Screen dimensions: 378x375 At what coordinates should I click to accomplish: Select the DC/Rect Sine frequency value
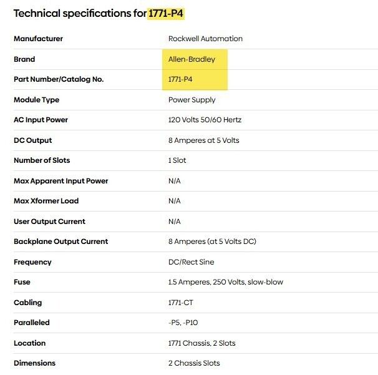(190, 262)
